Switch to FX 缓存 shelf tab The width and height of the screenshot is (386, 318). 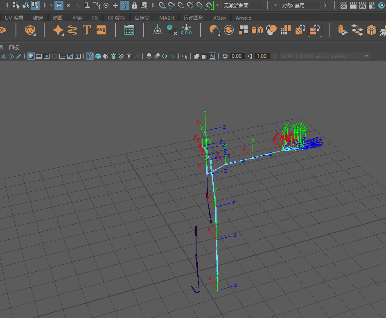[116, 18]
